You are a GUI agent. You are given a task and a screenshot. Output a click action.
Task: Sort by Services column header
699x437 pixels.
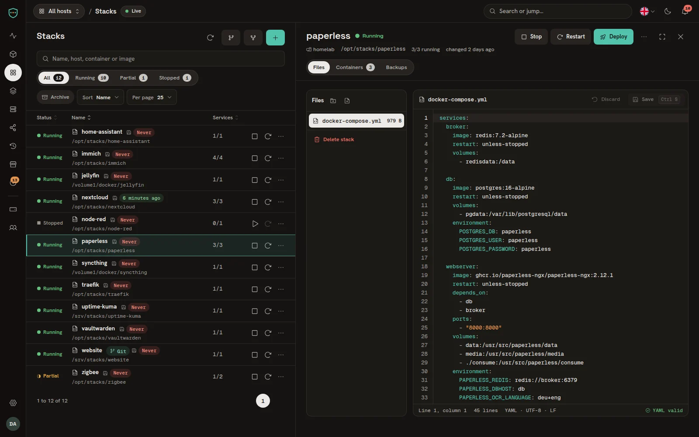(x=225, y=118)
